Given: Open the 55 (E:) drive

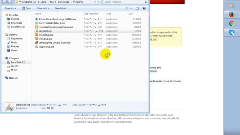Looking at the screenshot, I should 14,70.
